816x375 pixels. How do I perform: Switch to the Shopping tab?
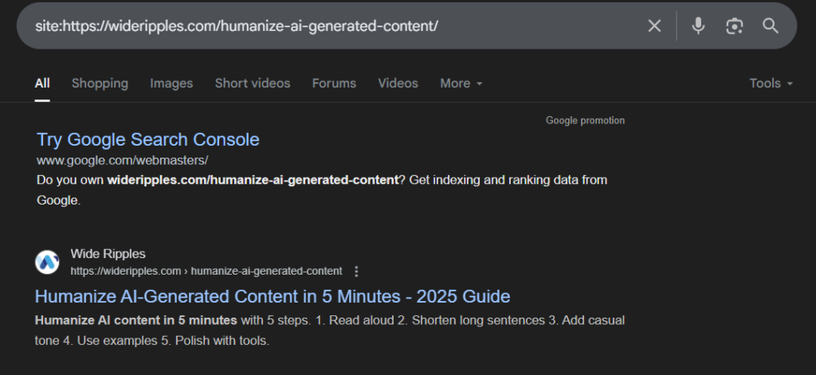tap(100, 84)
